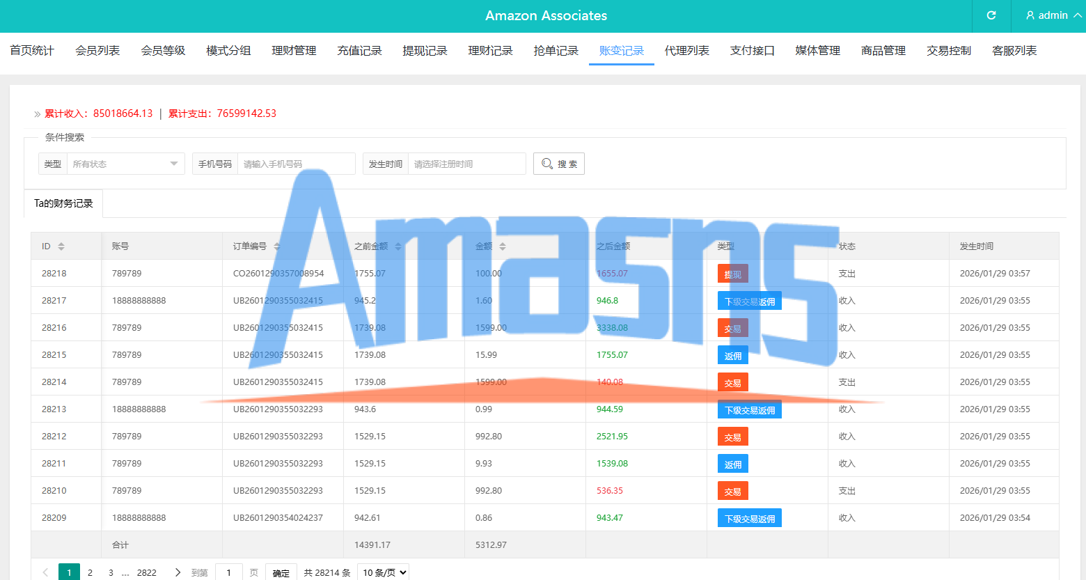
Task: Navigate to 媒体管理
Action: point(818,51)
